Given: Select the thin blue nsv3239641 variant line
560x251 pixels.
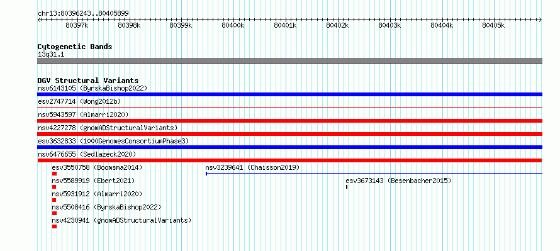Looking at the screenshot, I should (x=374, y=174).
